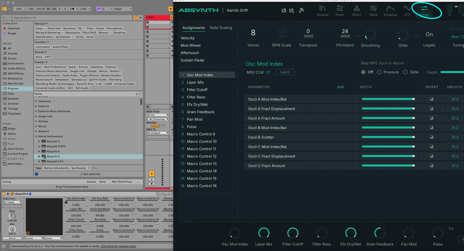Open the Wave page in Absynth

373,11
